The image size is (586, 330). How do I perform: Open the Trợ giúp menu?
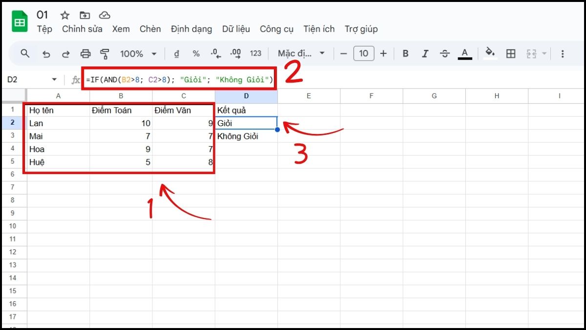[x=361, y=29]
